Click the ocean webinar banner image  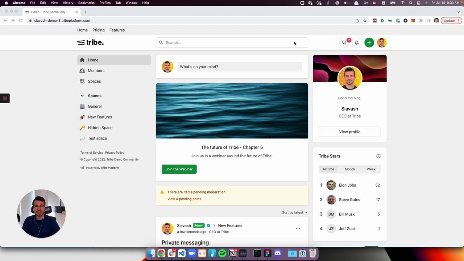coord(232,111)
